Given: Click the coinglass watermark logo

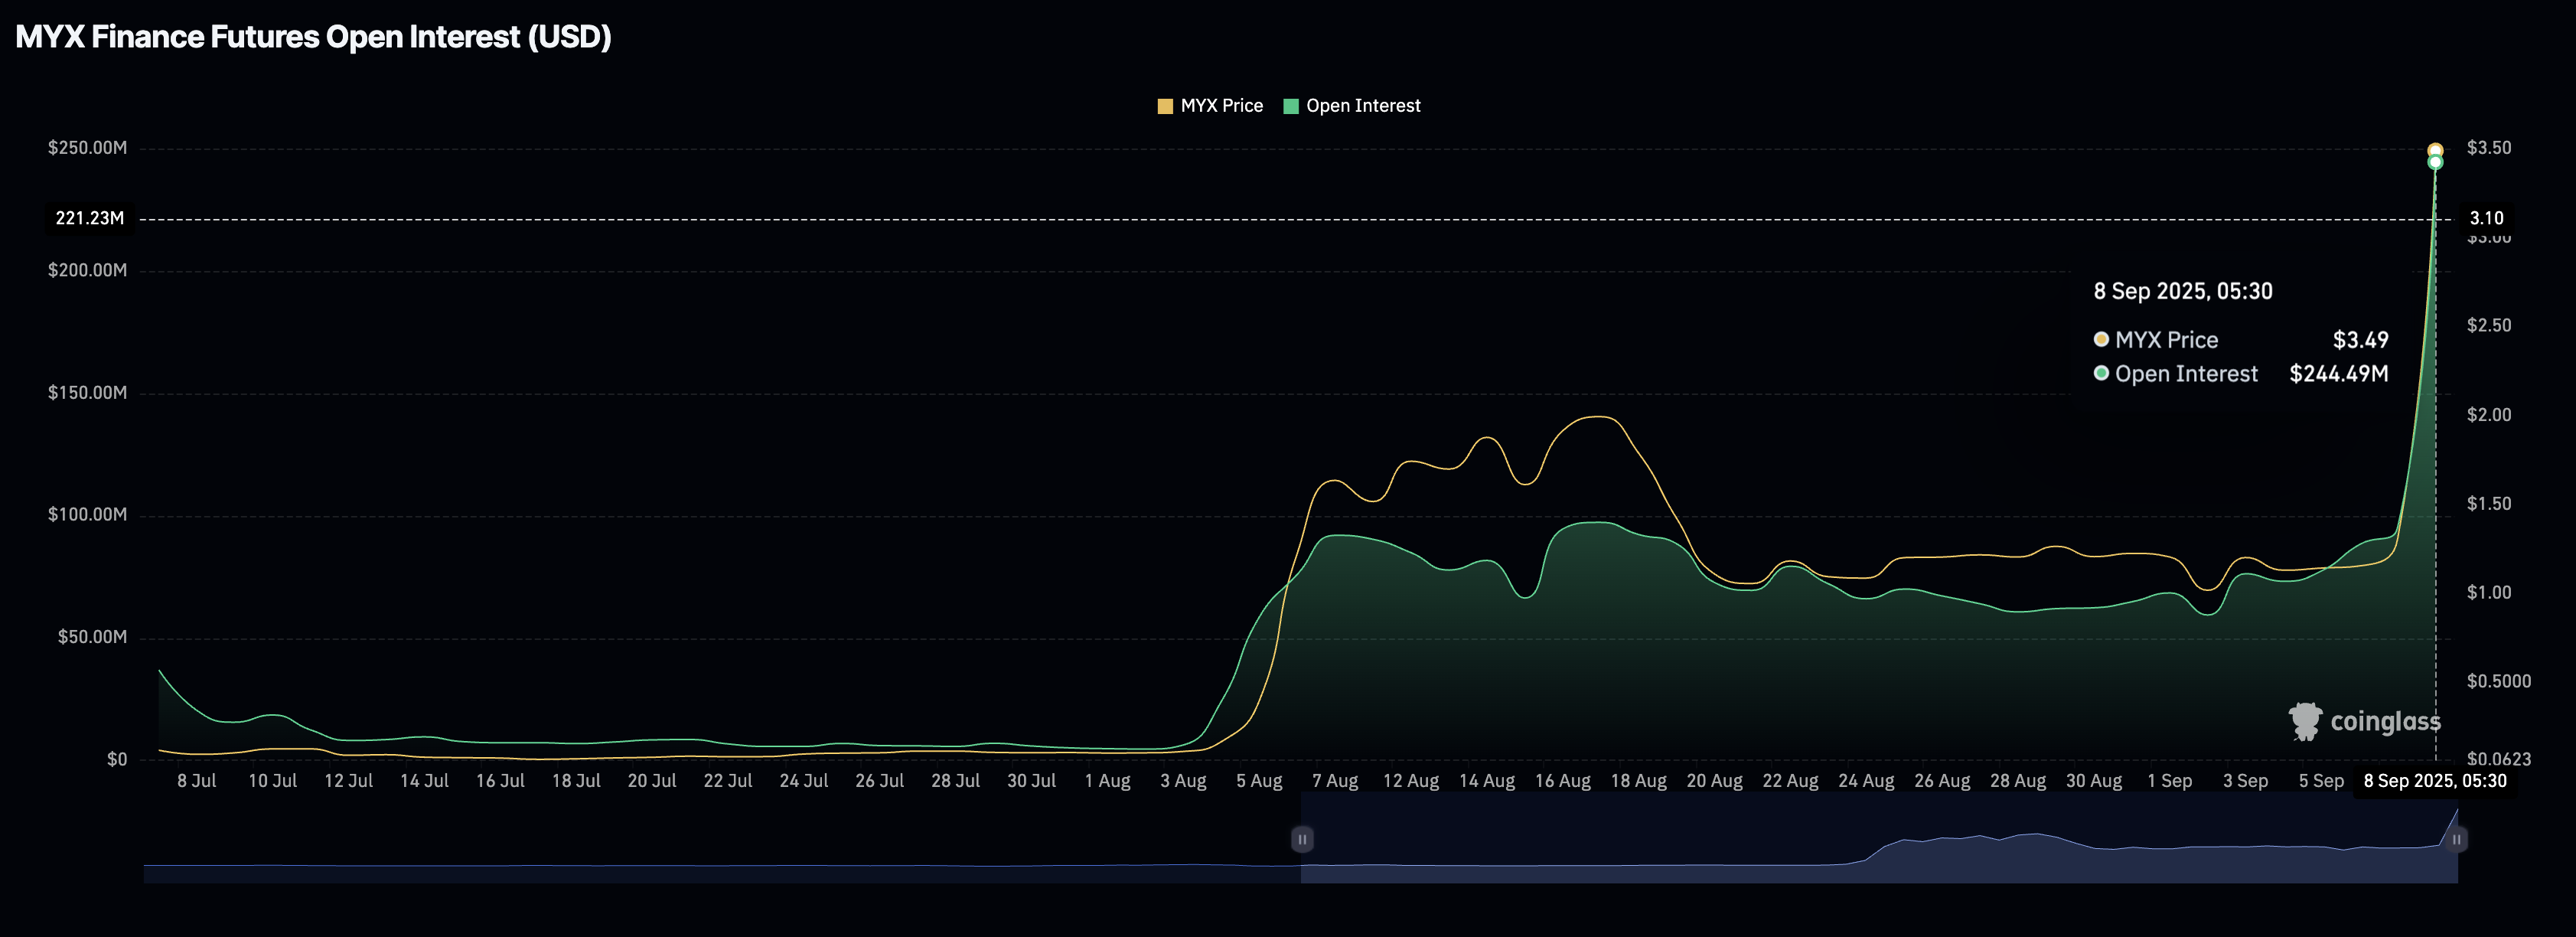Looking at the screenshot, I should coord(2364,721).
